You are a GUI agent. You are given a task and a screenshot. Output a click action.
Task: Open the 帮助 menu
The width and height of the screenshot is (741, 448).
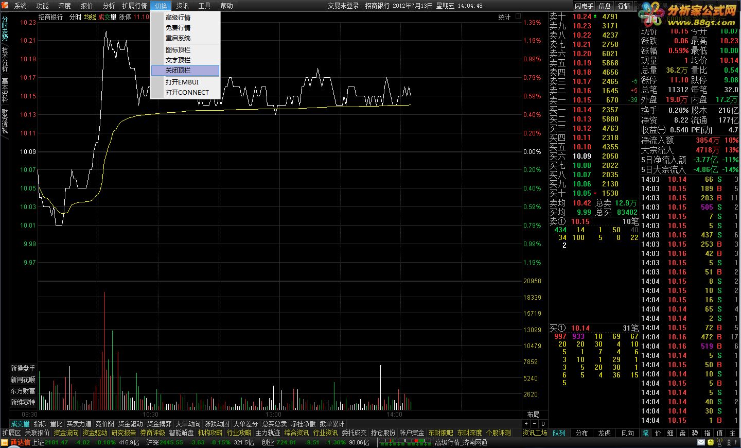(226, 6)
